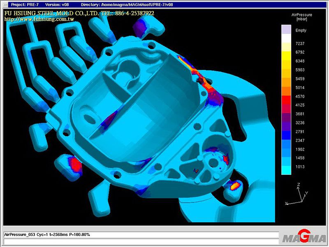This screenshot has width=329, height=247.
Task: Click the Directory path in title bar
Action: tap(127, 5)
